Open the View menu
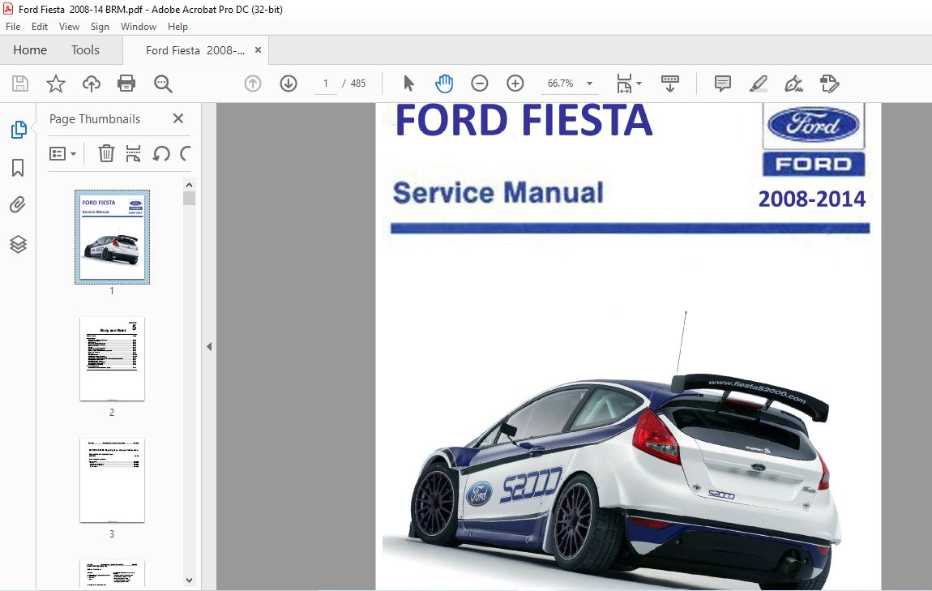 click(x=69, y=27)
